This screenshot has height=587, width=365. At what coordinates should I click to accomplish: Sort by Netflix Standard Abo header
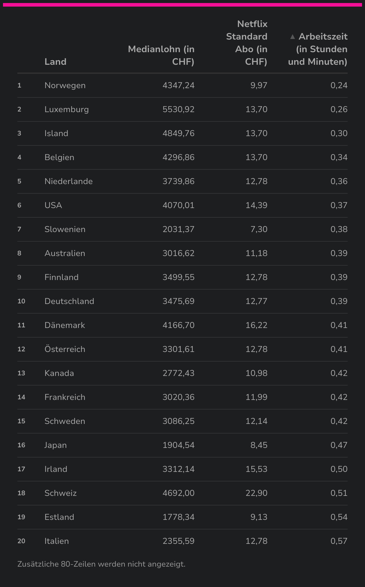247,43
